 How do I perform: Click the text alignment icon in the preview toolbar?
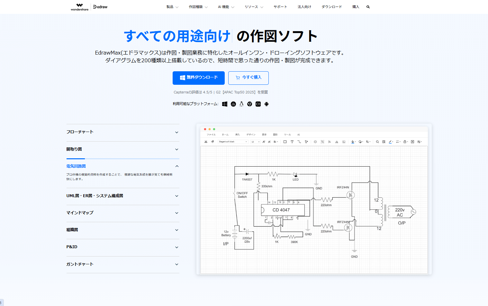click(x=276, y=142)
